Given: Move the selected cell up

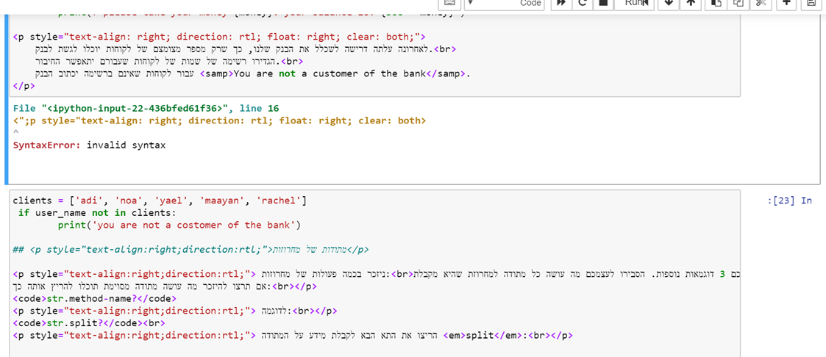Looking at the screenshot, I should pyautogui.click(x=690, y=3).
